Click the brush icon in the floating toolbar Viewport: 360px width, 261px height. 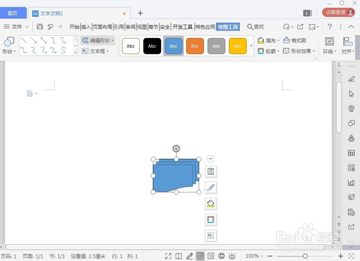pyautogui.click(x=210, y=187)
